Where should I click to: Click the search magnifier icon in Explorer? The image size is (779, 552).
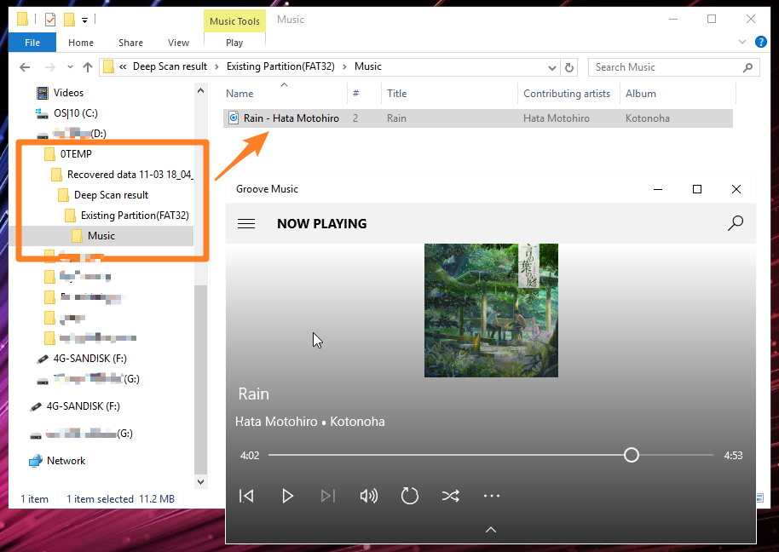[x=747, y=67]
